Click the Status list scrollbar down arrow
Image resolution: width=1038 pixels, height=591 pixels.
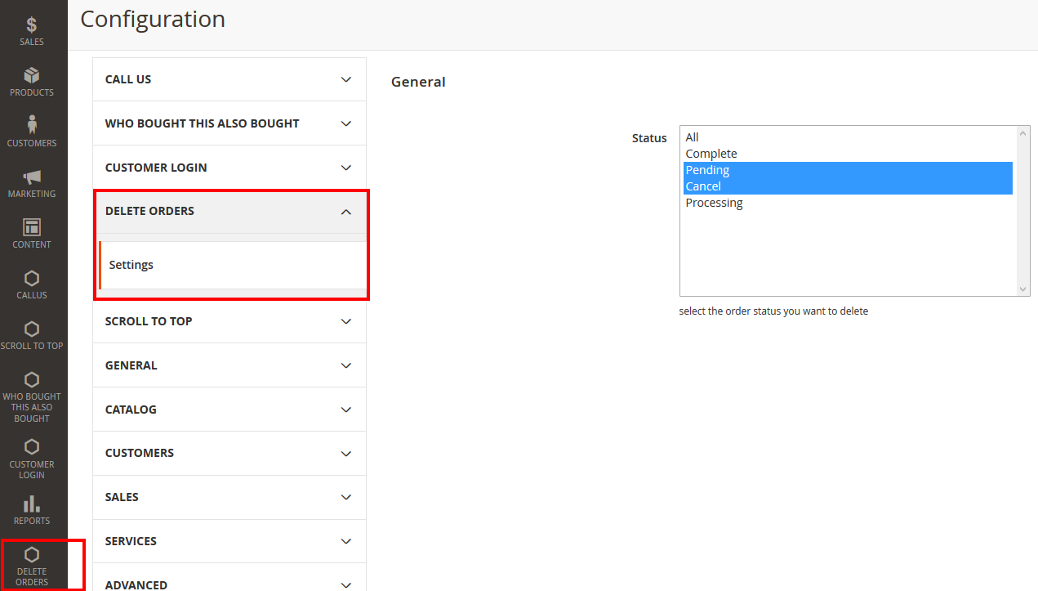1022,289
